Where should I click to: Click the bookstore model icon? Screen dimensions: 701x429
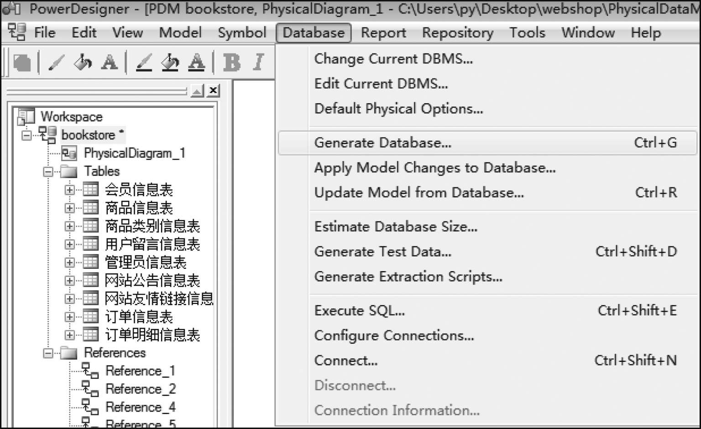tap(47, 135)
